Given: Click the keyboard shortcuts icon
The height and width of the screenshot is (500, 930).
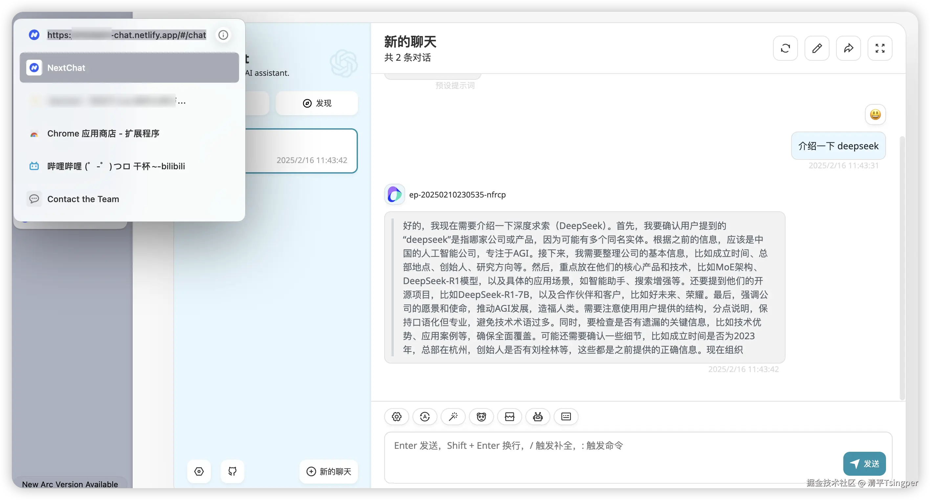Looking at the screenshot, I should point(566,417).
